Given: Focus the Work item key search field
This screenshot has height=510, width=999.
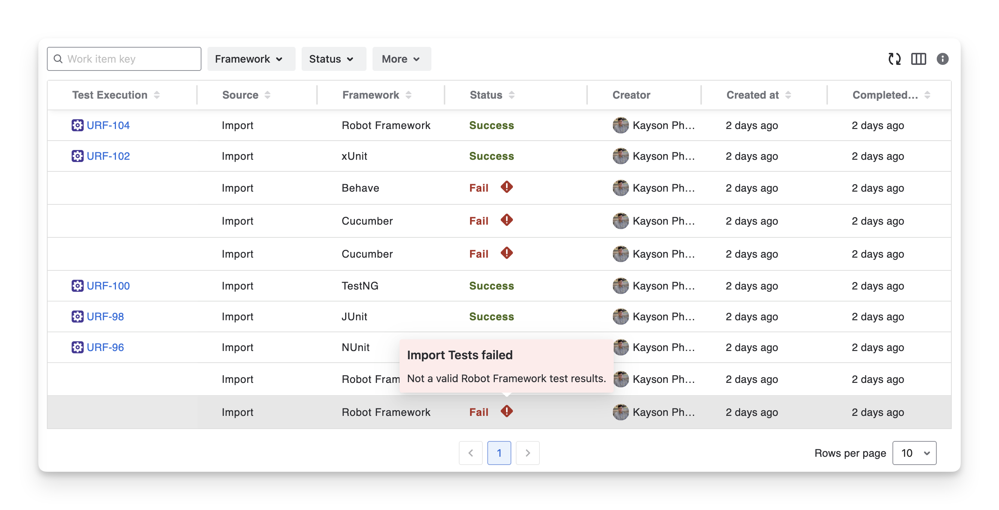Looking at the screenshot, I should (130, 59).
